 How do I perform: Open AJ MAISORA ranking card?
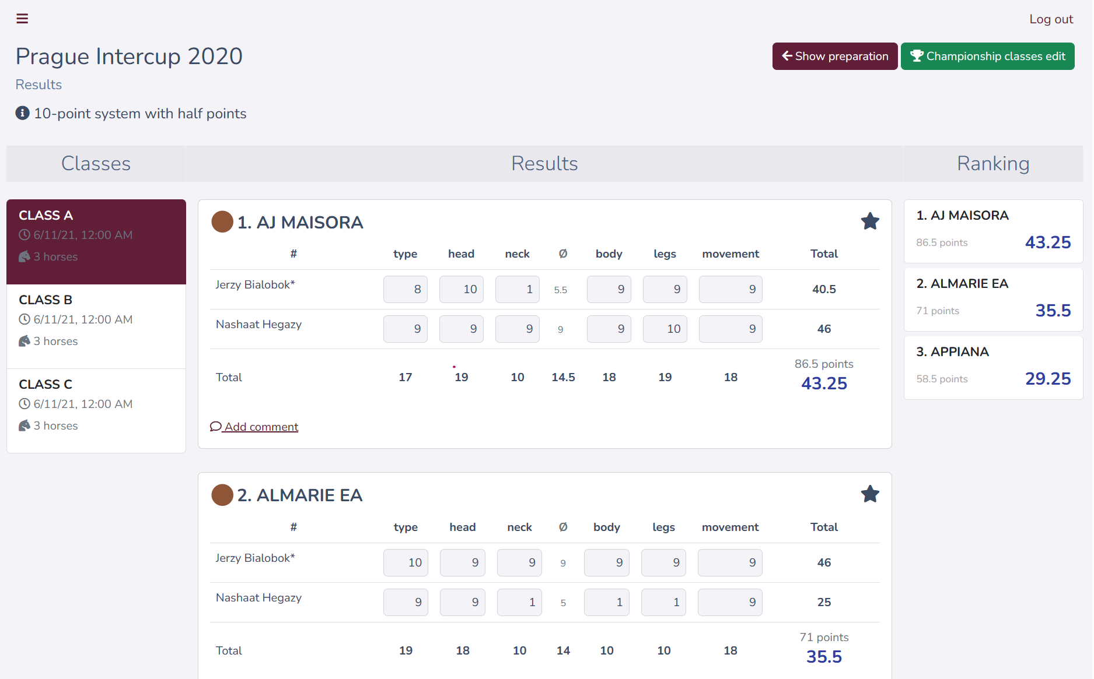click(x=993, y=231)
